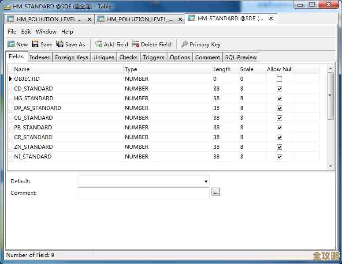The width and height of the screenshot is (342, 264).
Task: Set Primary Key using the key icon
Action: (x=185, y=44)
